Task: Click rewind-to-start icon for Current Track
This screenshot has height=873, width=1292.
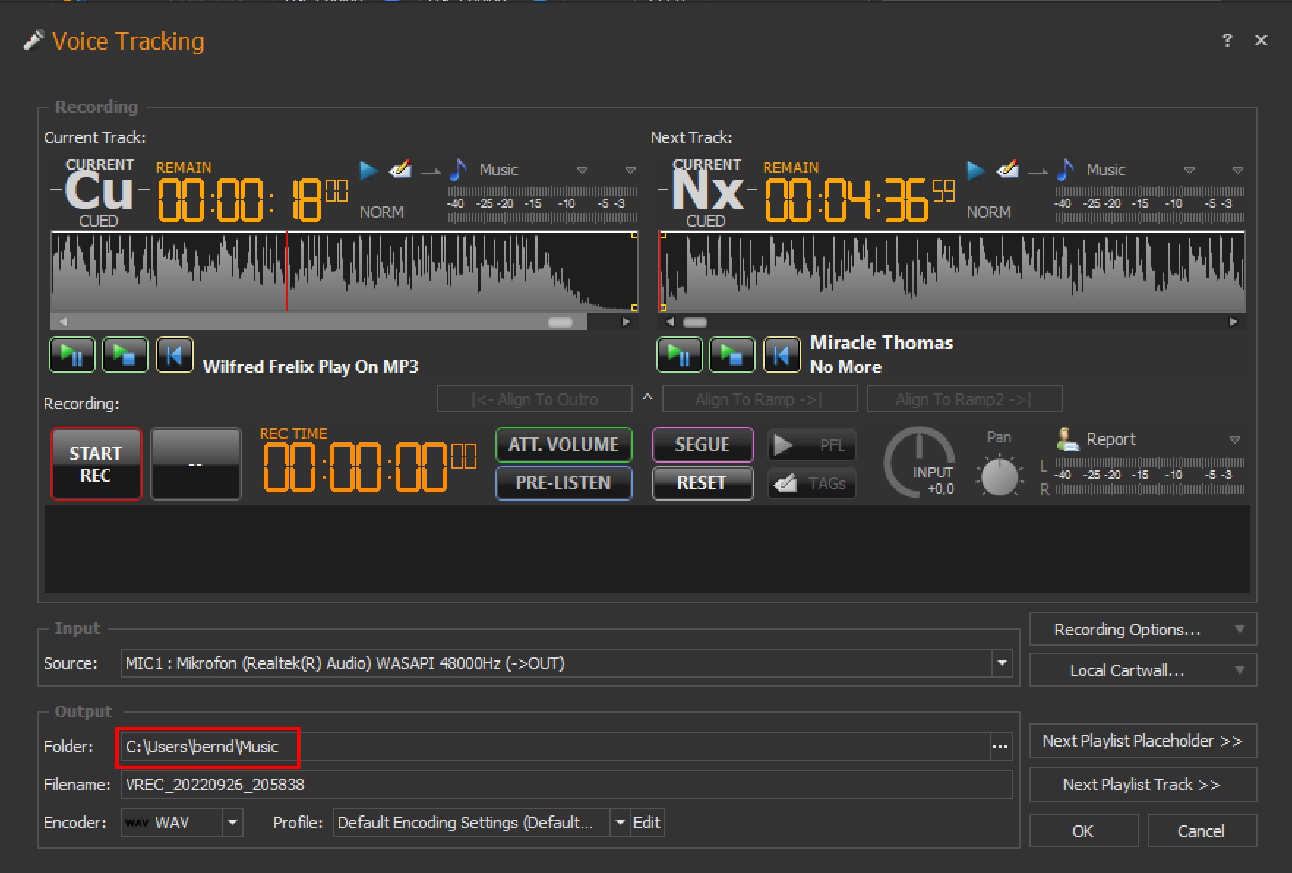Action: [x=174, y=355]
